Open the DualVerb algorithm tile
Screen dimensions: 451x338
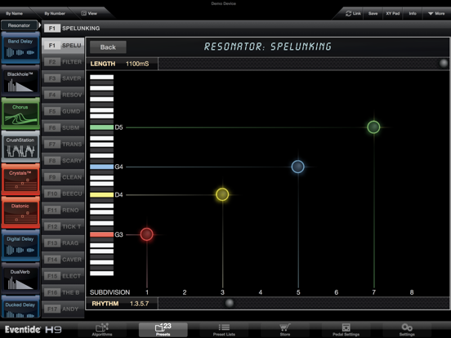20,278
